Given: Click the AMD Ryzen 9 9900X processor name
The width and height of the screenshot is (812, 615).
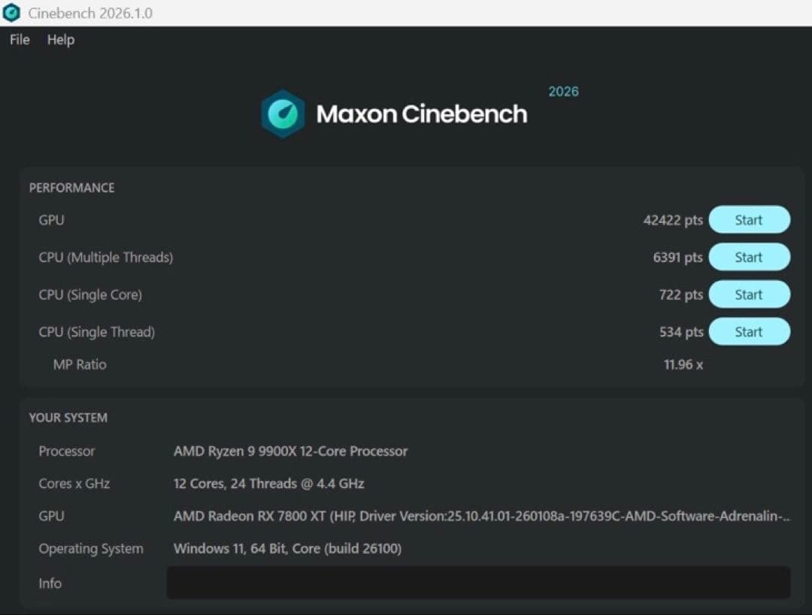Looking at the screenshot, I should pyautogui.click(x=290, y=451).
